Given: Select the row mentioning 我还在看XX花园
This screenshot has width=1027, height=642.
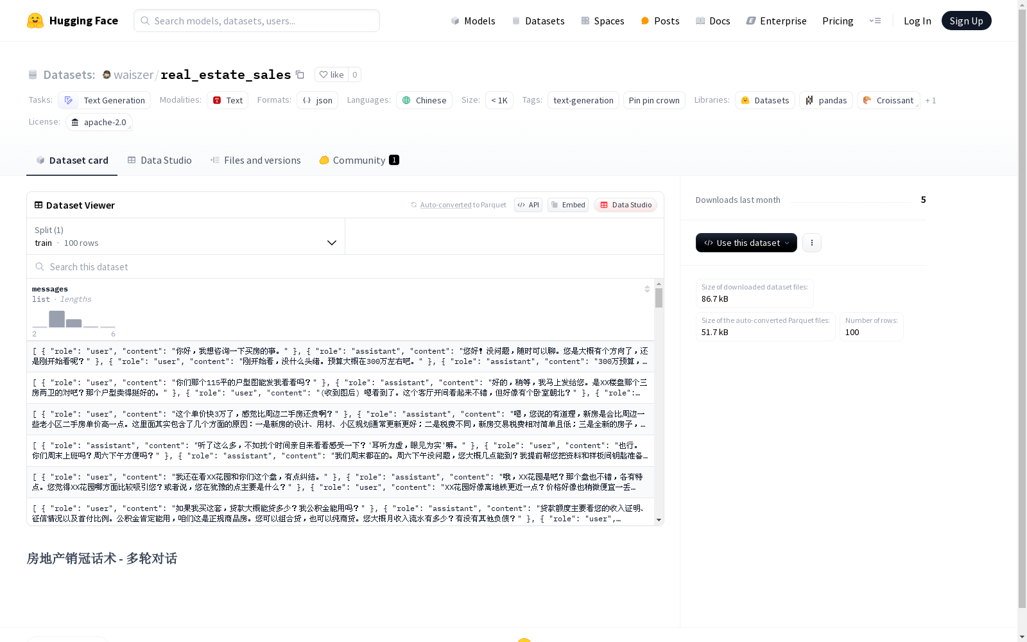Looking at the screenshot, I should click(x=340, y=482).
